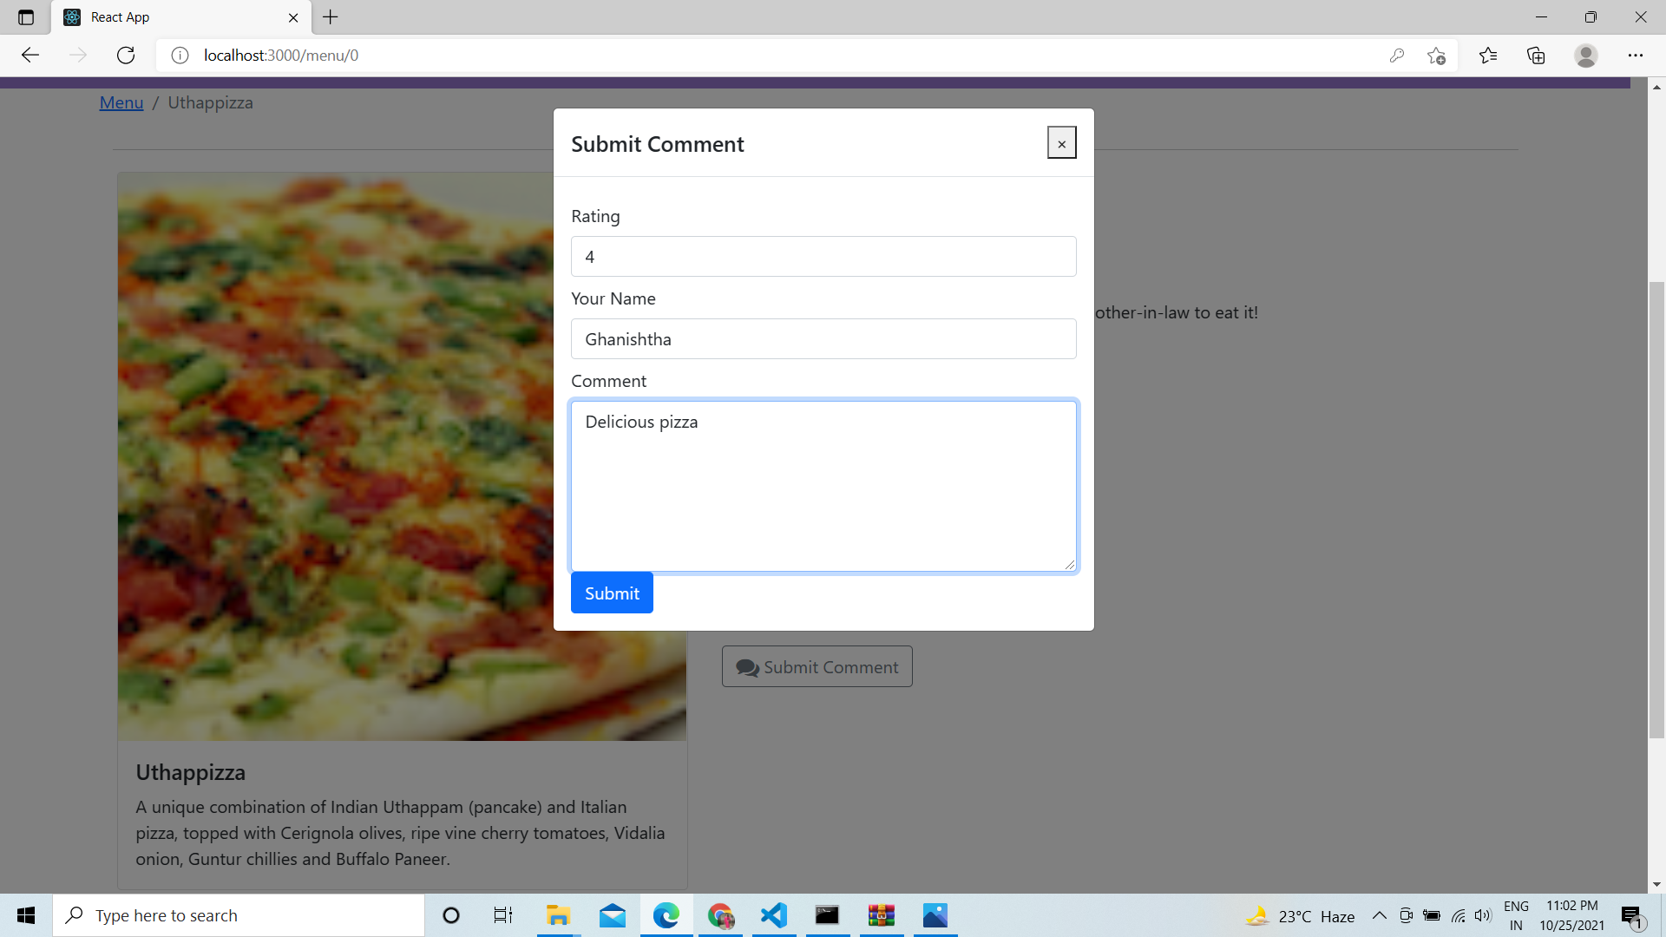Screen dimensions: 1666x937
Task: Open the volume control tray icon
Action: click(1483, 915)
